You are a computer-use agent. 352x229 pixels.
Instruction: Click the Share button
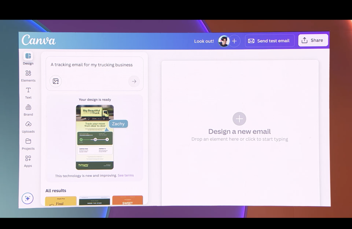tap(313, 40)
